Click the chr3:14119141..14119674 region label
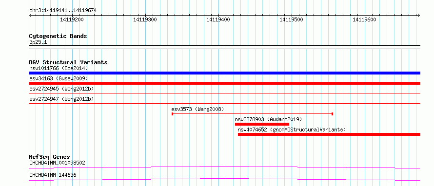Viewport: 434px width, 186px height. [63, 11]
